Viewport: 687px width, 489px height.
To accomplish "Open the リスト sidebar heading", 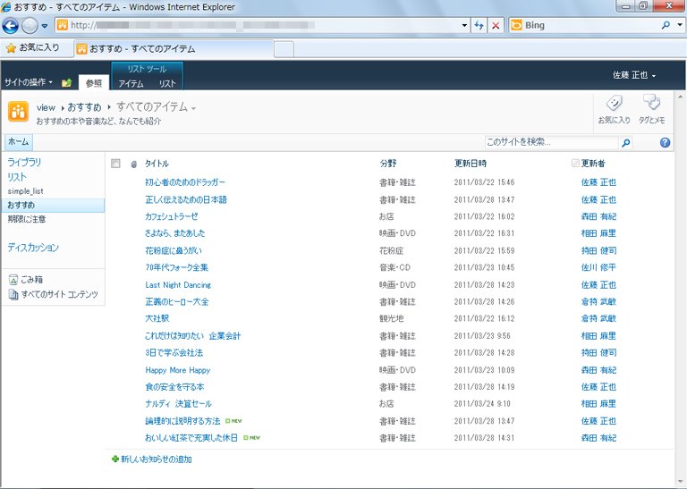I will 17,177.
